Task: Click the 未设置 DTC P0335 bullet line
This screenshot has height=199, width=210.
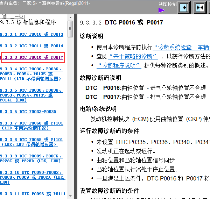Action: point(153,142)
